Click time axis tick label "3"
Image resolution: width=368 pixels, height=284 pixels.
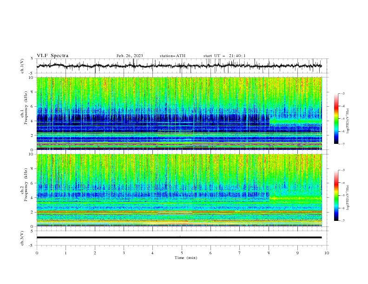pos(124,253)
